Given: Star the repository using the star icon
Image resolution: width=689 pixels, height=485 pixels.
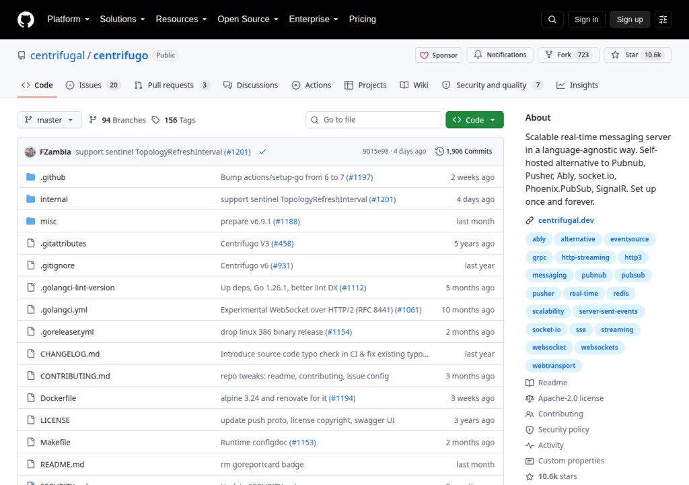Looking at the screenshot, I should 615,55.
